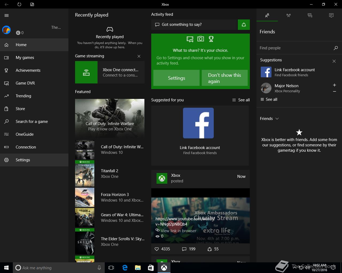
Task: Click the green share button beside post field
Action: (244, 25)
